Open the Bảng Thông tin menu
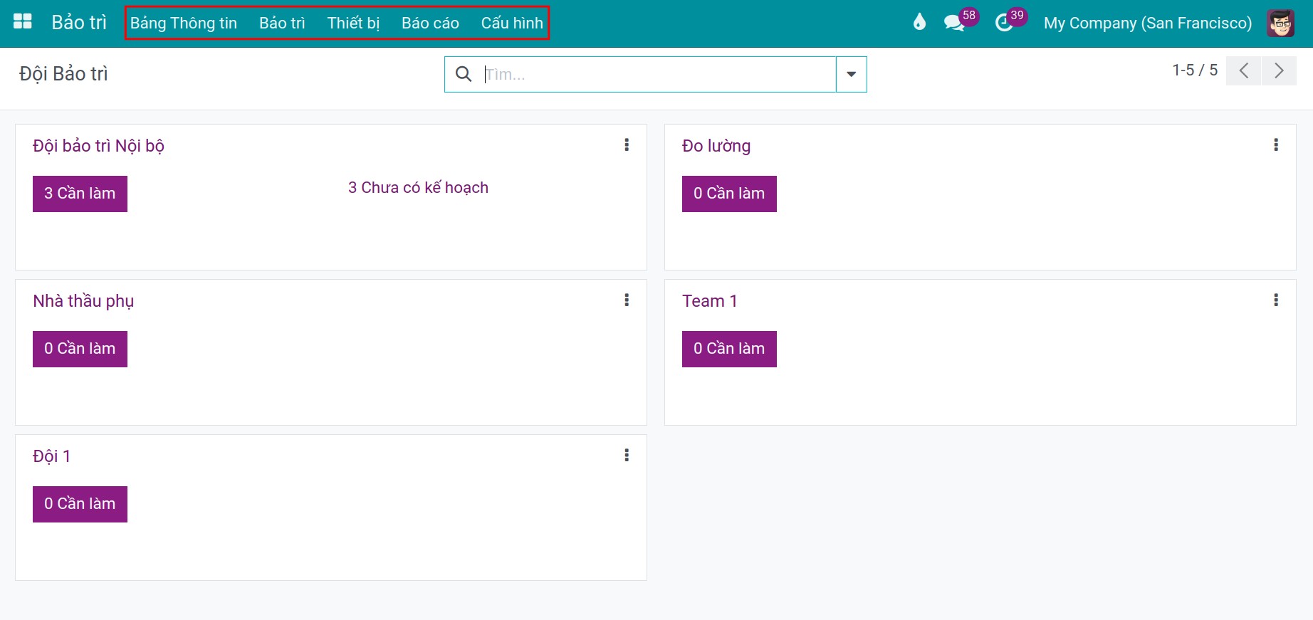 [x=184, y=23]
